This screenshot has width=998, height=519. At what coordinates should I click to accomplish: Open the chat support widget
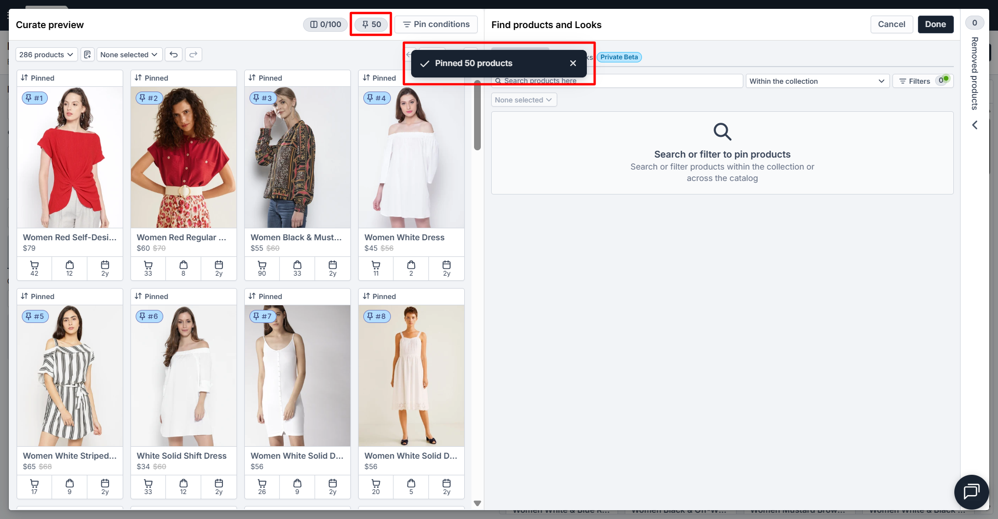(x=971, y=491)
